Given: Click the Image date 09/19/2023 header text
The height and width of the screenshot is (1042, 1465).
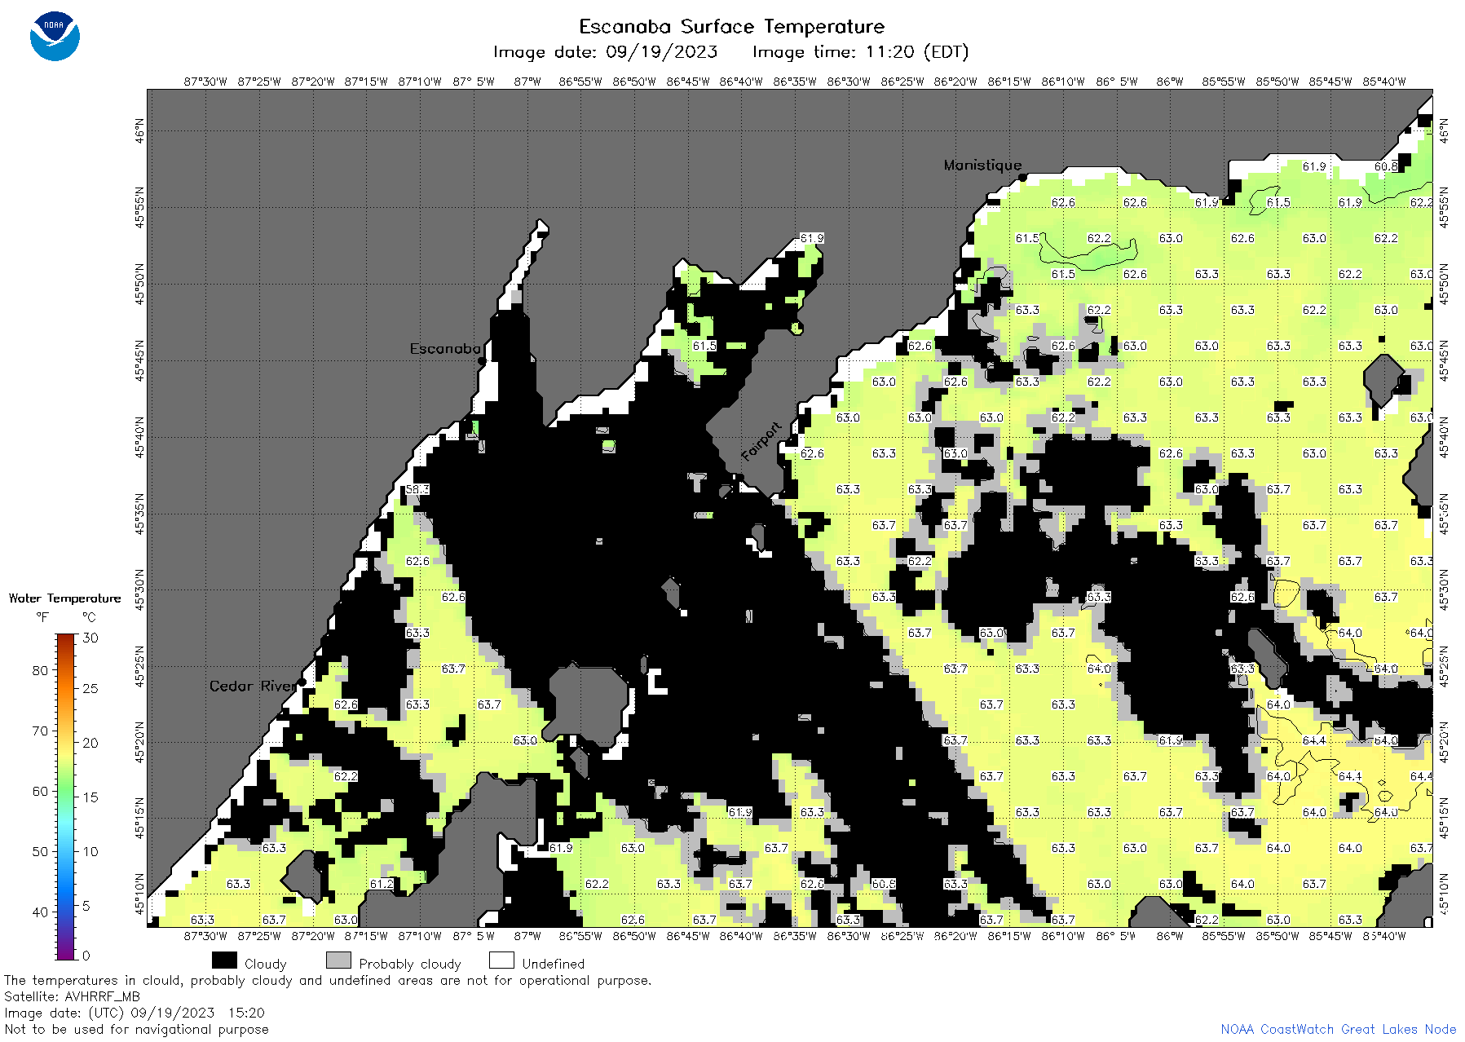Looking at the screenshot, I should tap(605, 52).
